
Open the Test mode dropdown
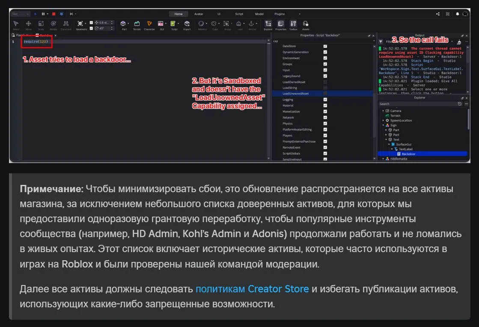20,14
